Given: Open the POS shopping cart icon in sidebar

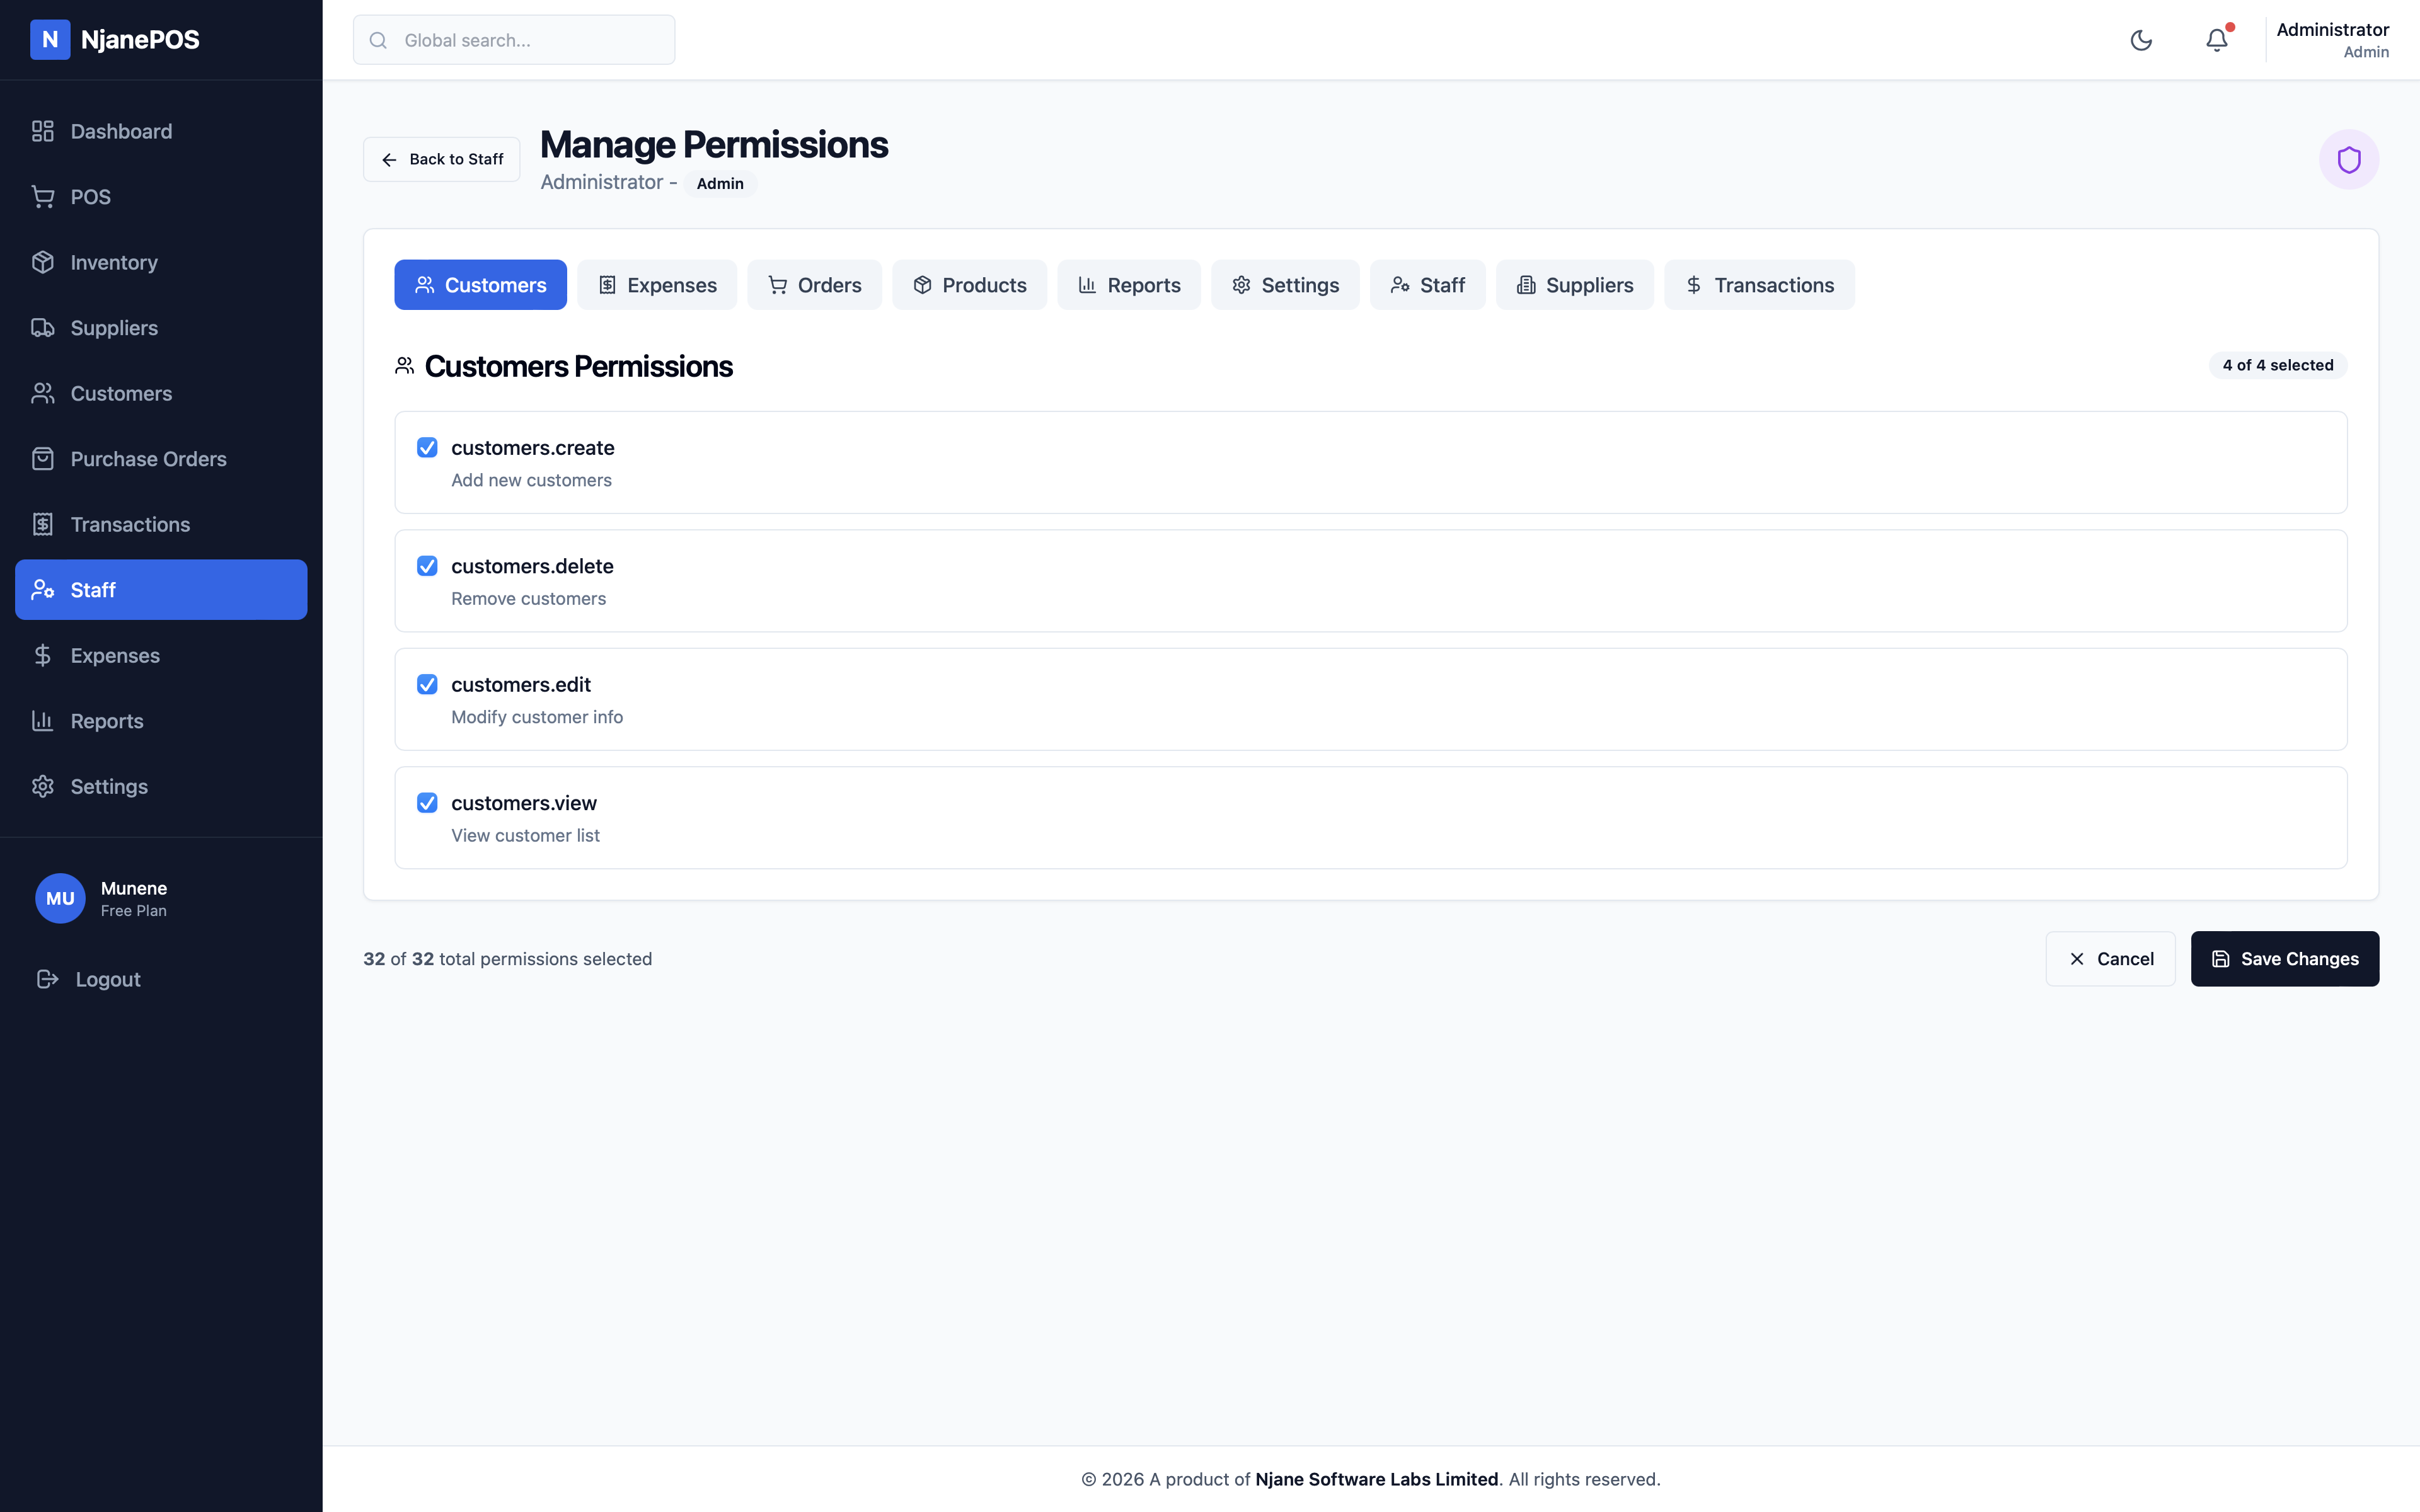Looking at the screenshot, I should pos(43,196).
